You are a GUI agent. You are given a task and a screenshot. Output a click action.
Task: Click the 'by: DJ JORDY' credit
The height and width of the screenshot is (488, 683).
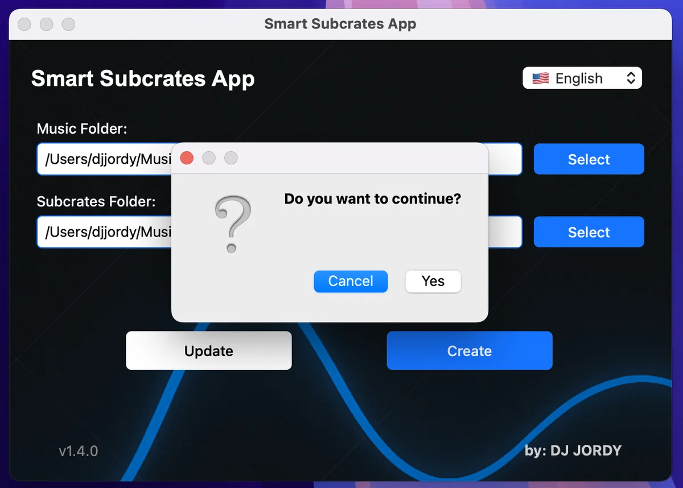(573, 451)
